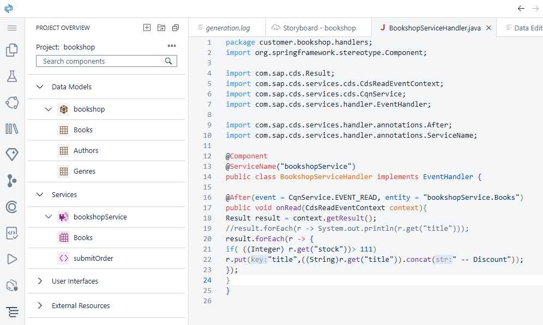Click the bookshopService label
This screenshot has height=325, width=543.
(100, 217)
